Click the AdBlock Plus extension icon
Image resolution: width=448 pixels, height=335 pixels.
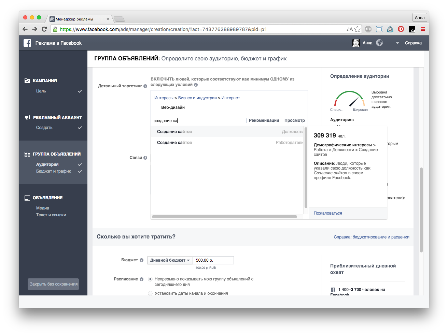[x=368, y=29]
